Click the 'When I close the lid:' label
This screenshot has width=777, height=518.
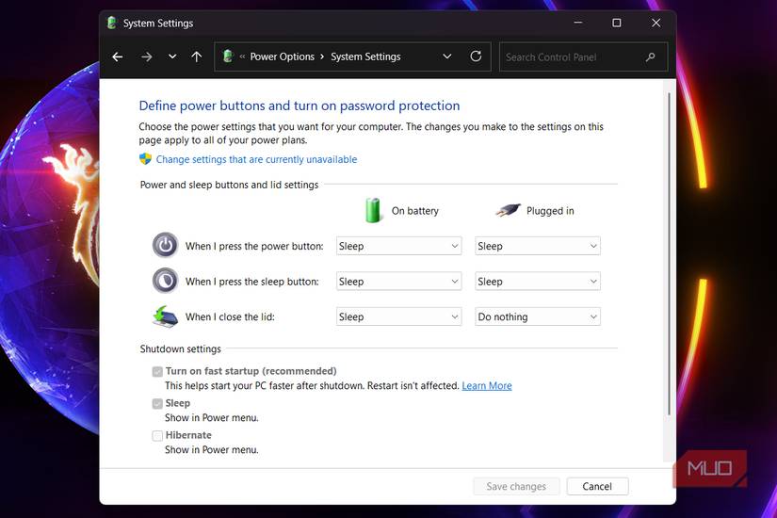[x=230, y=316]
